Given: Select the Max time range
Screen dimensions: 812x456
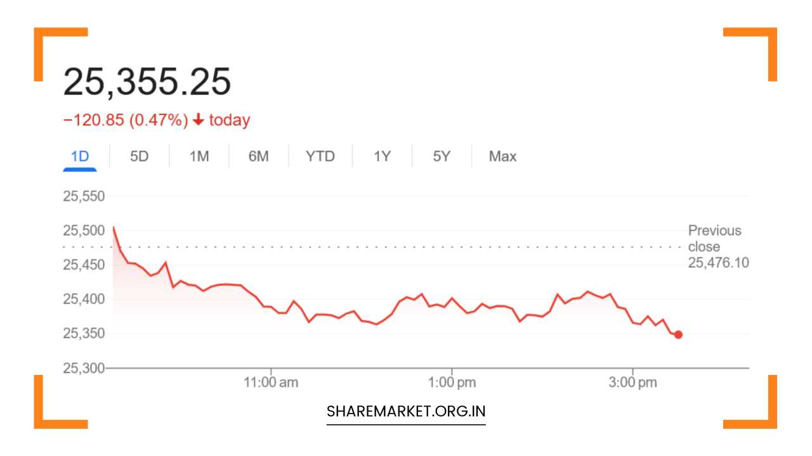Looking at the screenshot, I should point(502,156).
